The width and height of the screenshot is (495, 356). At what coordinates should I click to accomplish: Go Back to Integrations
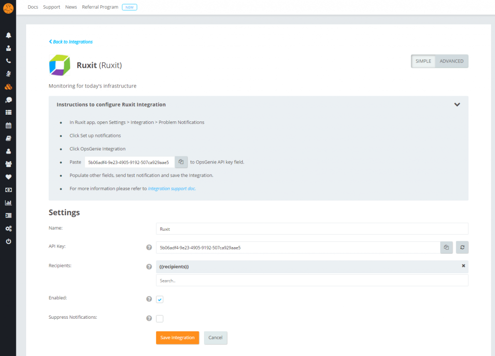pos(71,42)
